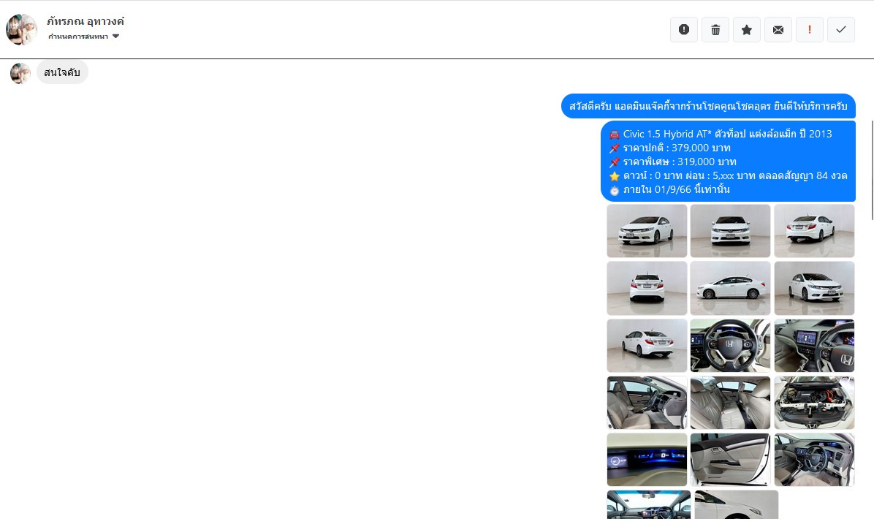The image size is (874, 527).
Task: Click the special price line 319,000 บาท
Action: click(x=680, y=162)
